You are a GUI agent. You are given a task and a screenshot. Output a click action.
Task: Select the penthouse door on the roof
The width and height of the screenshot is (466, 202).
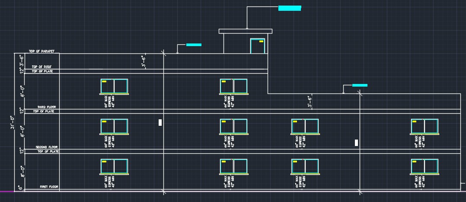(x=258, y=46)
